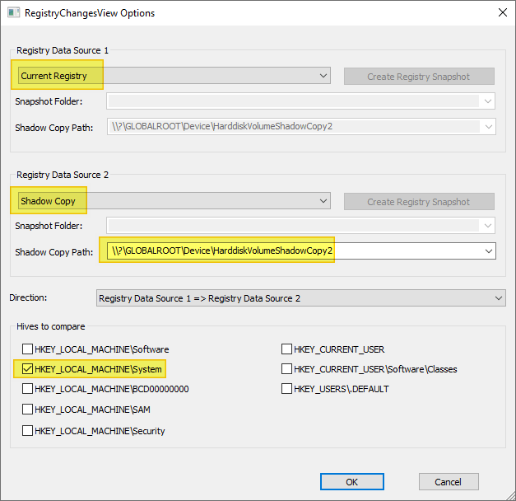Viewport: 516px width, 501px height.
Task: Close the RegistryChangesView Options dialog
Action: 503,12
